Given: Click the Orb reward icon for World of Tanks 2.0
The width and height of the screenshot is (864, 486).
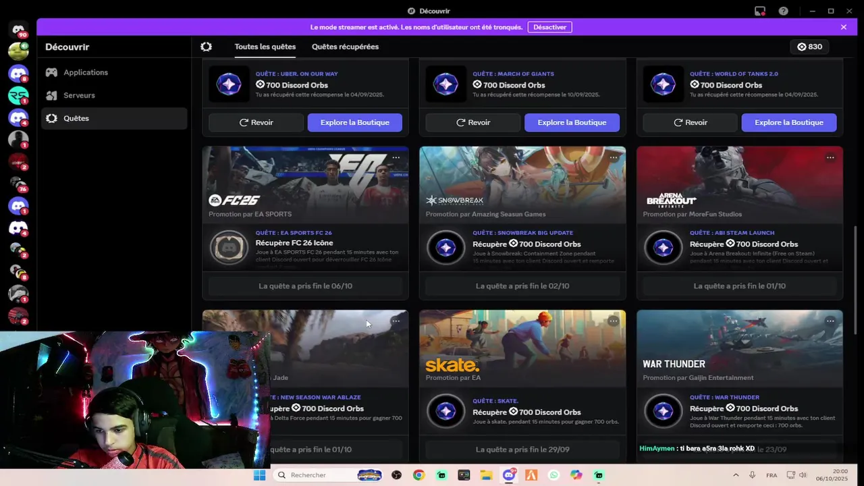Looking at the screenshot, I should tap(663, 84).
